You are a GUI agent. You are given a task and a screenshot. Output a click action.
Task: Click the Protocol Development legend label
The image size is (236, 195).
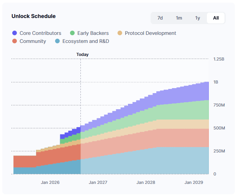coord(151,33)
